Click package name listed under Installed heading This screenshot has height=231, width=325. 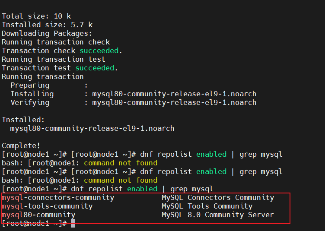tap(92, 129)
